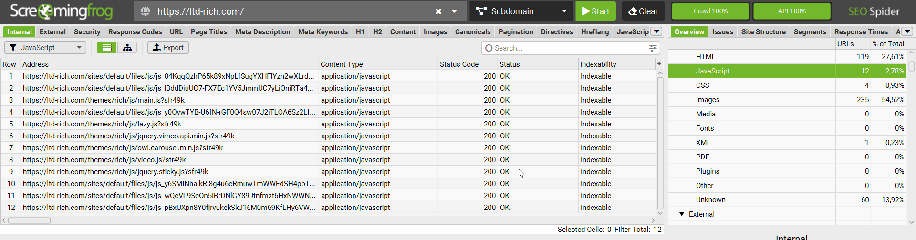Sort by Indexability column header

(617, 64)
